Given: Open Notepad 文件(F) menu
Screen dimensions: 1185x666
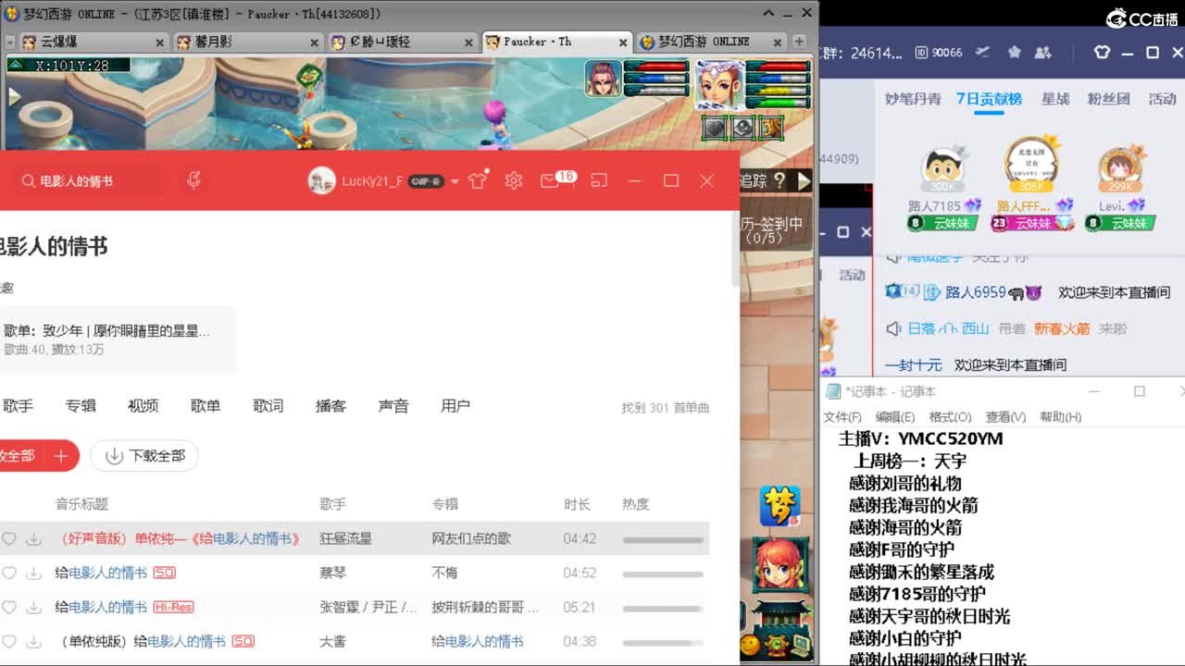Looking at the screenshot, I should [842, 417].
